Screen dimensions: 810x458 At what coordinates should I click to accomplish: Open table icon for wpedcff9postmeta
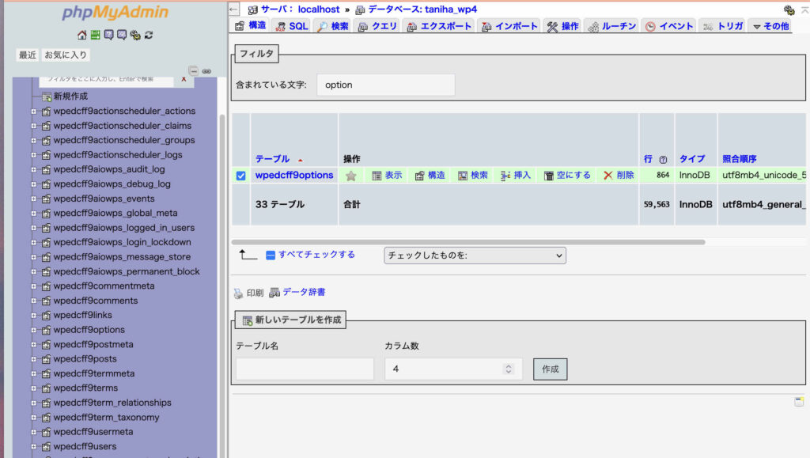pyautogui.click(x=46, y=344)
